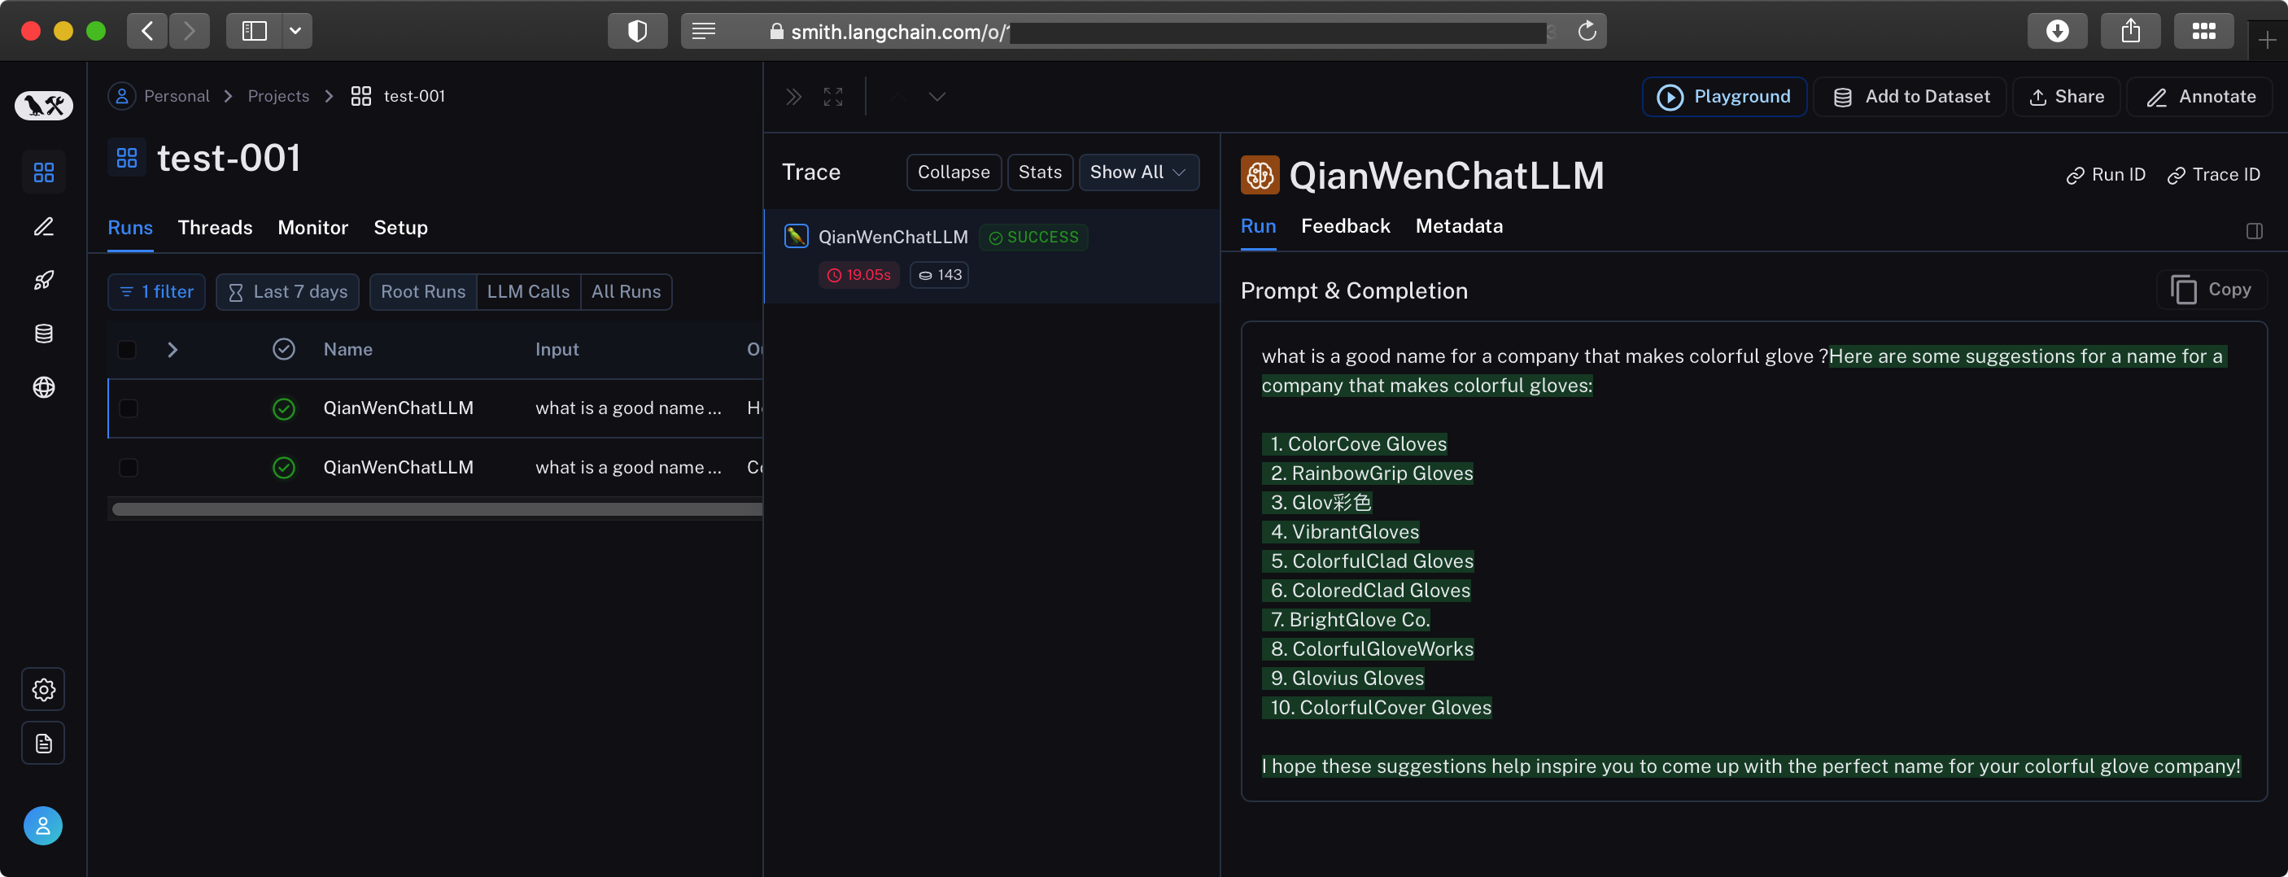2288x877 pixels.
Task: Collapse the trace tree
Action: pyautogui.click(x=953, y=172)
